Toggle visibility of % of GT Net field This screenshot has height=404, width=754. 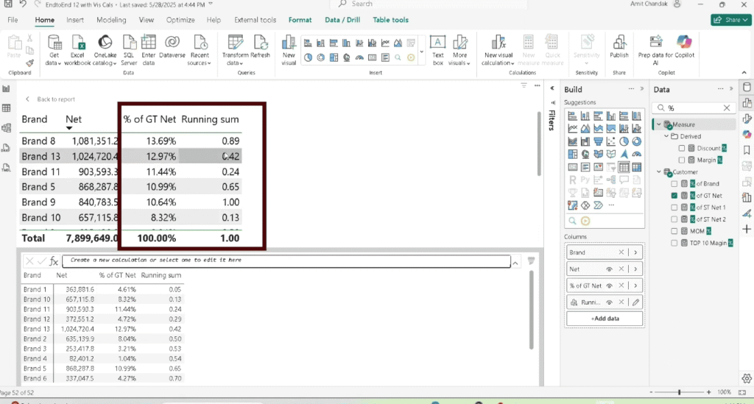click(x=609, y=286)
